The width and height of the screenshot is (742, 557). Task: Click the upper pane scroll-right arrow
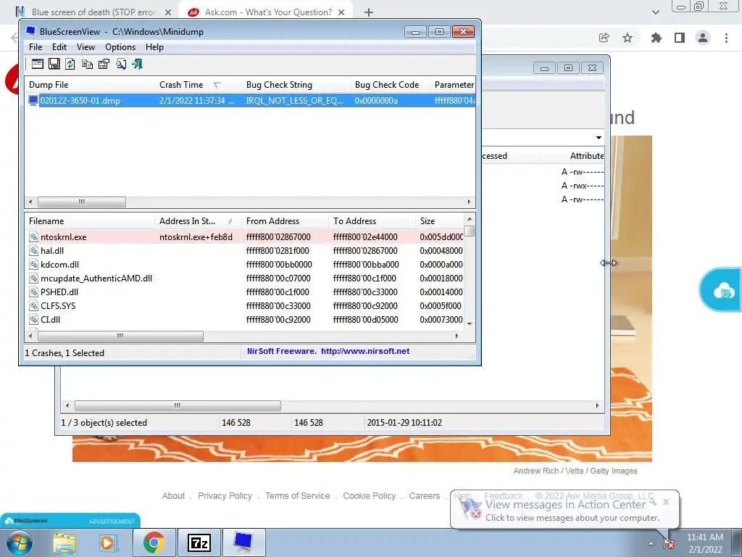pos(469,202)
